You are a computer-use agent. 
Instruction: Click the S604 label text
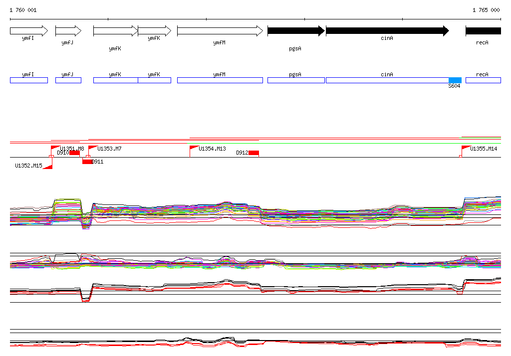pos(454,86)
